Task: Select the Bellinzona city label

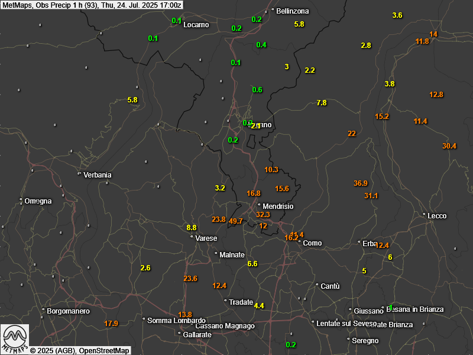Action: (x=292, y=11)
